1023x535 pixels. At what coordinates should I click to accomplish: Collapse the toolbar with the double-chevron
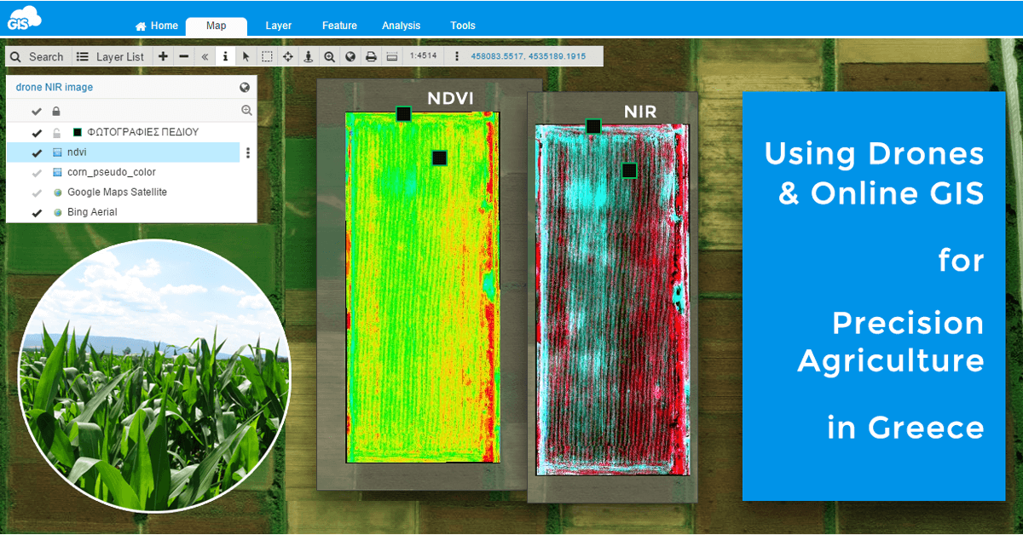tap(205, 56)
